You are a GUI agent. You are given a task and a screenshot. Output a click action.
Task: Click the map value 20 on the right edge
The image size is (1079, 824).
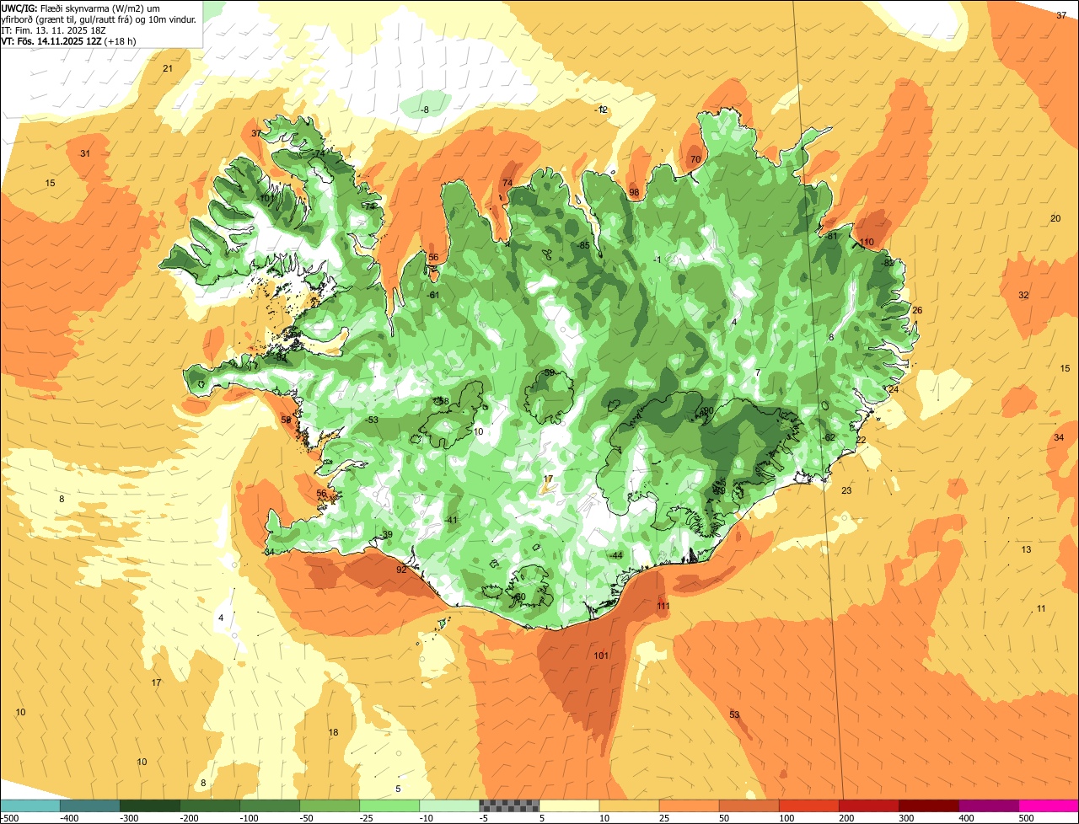pos(1055,218)
